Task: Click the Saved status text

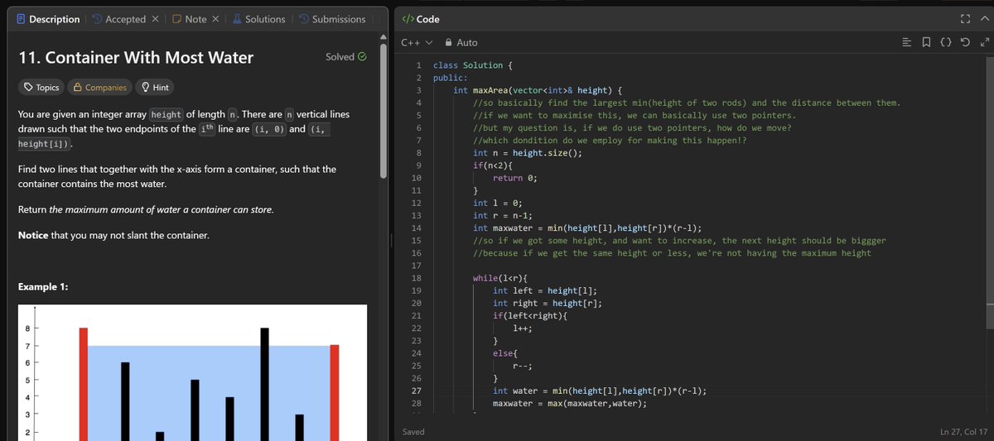Action: point(414,432)
